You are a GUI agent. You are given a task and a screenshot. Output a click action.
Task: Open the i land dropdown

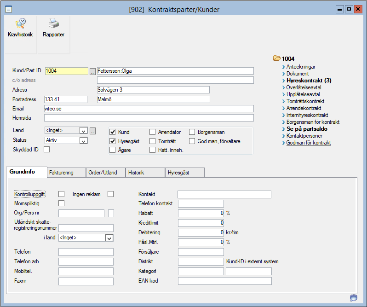[x=109, y=238]
